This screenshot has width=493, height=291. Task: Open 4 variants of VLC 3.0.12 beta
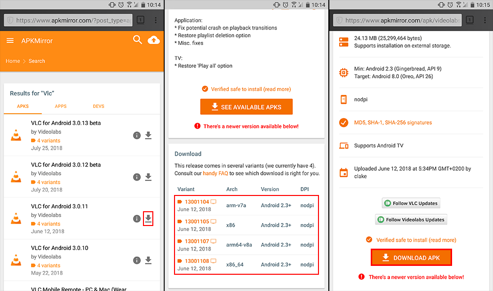45,182
